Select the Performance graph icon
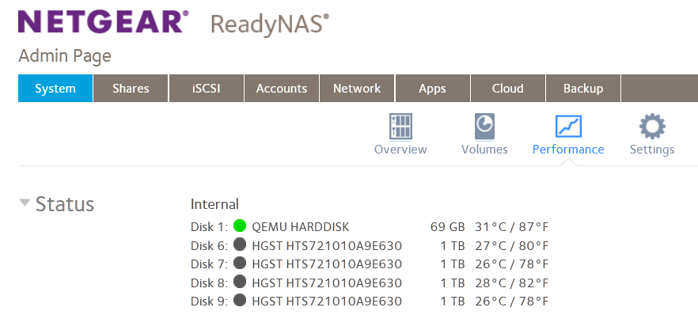 pyautogui.click(x=568, y=126)
